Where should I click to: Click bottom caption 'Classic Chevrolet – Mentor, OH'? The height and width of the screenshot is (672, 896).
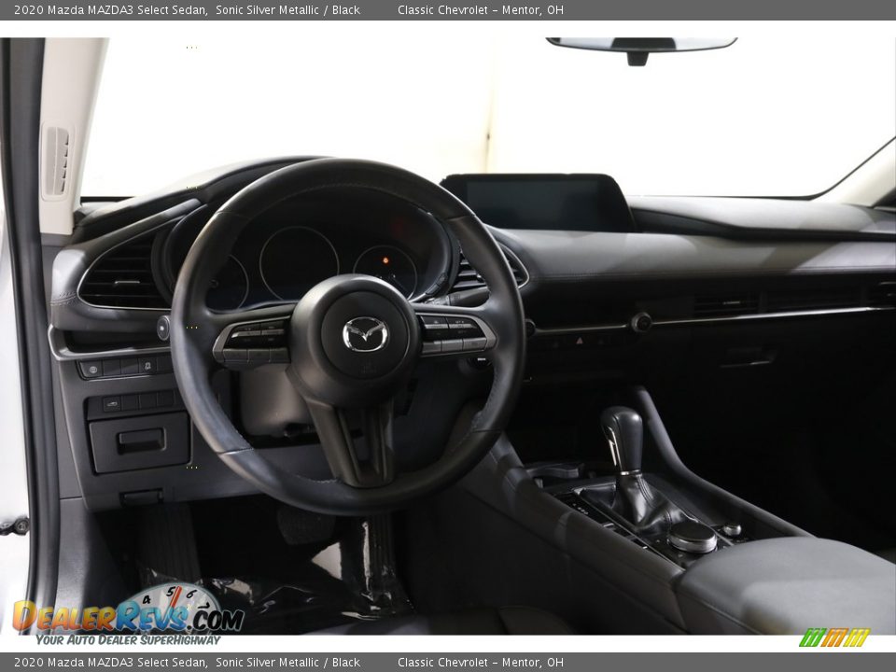click(481, 663)
